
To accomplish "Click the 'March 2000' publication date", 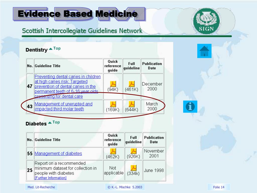I will click(x=152, y=106).
